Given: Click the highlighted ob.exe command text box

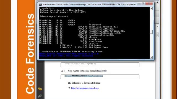Looking at the screenshot, I should pos(100,77).
